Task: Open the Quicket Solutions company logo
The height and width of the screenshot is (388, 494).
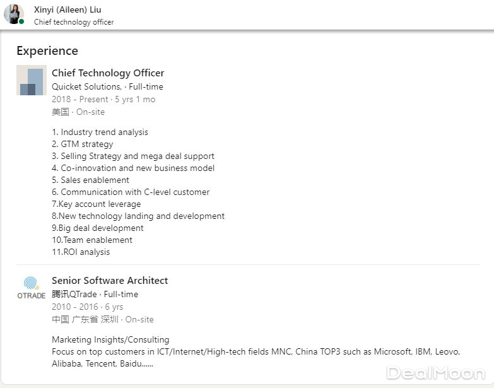Action: [32, 80]
